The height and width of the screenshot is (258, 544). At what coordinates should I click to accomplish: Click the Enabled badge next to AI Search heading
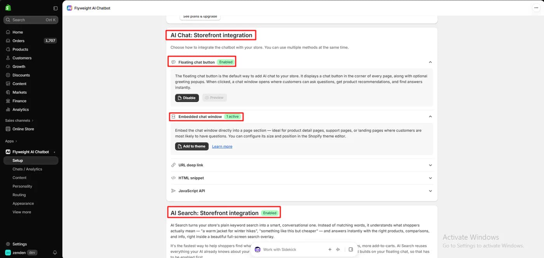(270, 213)
